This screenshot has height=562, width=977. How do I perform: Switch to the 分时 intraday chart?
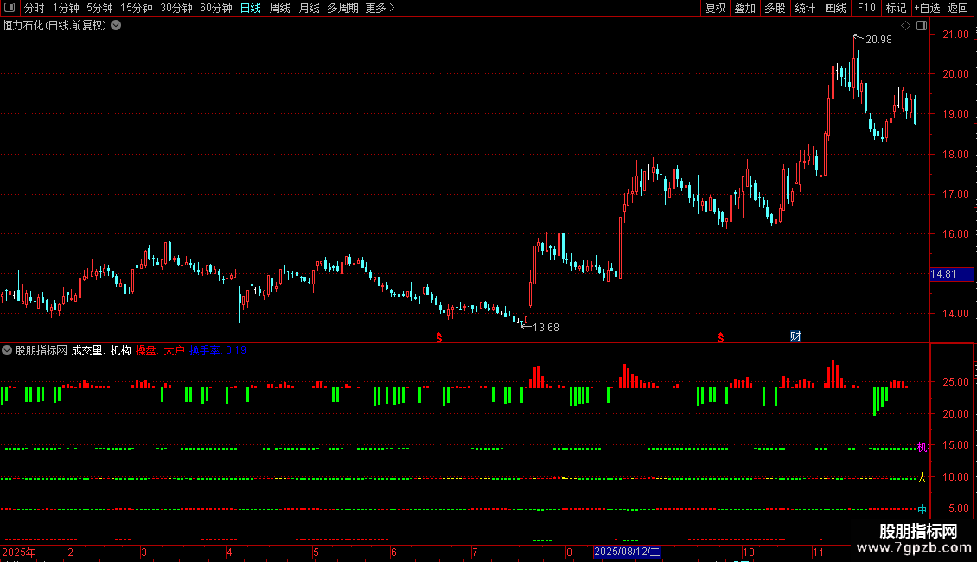[x=35, y=8]
